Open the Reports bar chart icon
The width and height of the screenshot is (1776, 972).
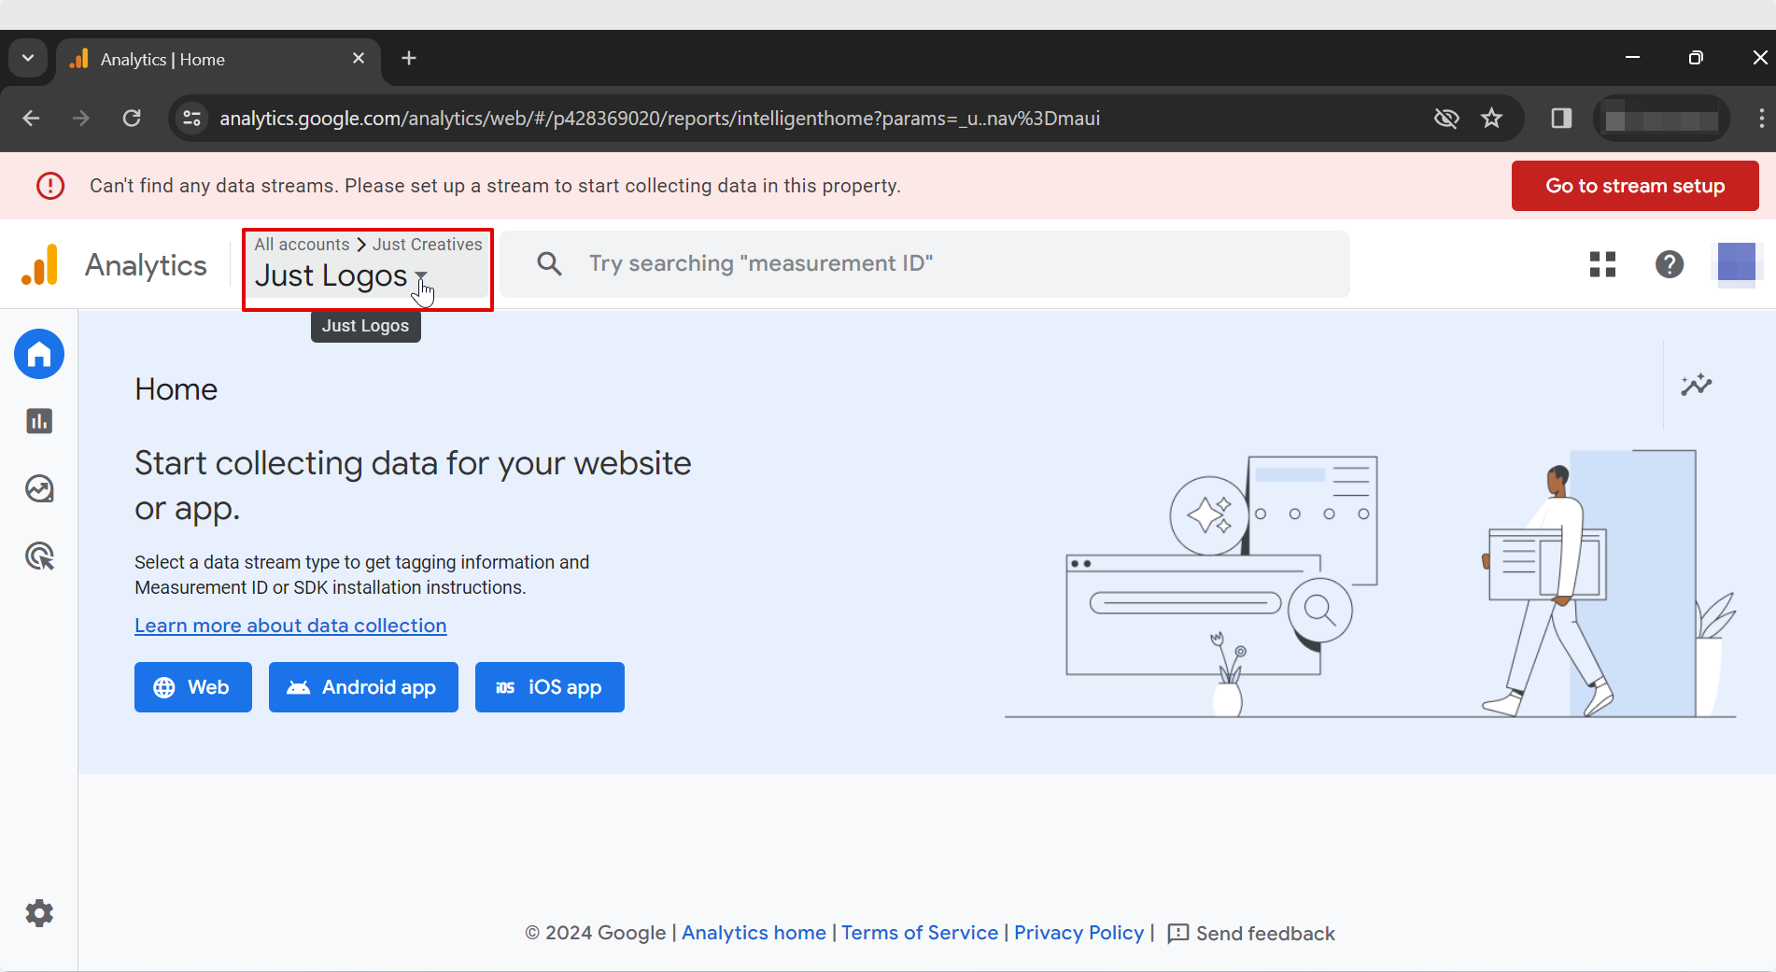pyautogui.click(x=39, y=422)
